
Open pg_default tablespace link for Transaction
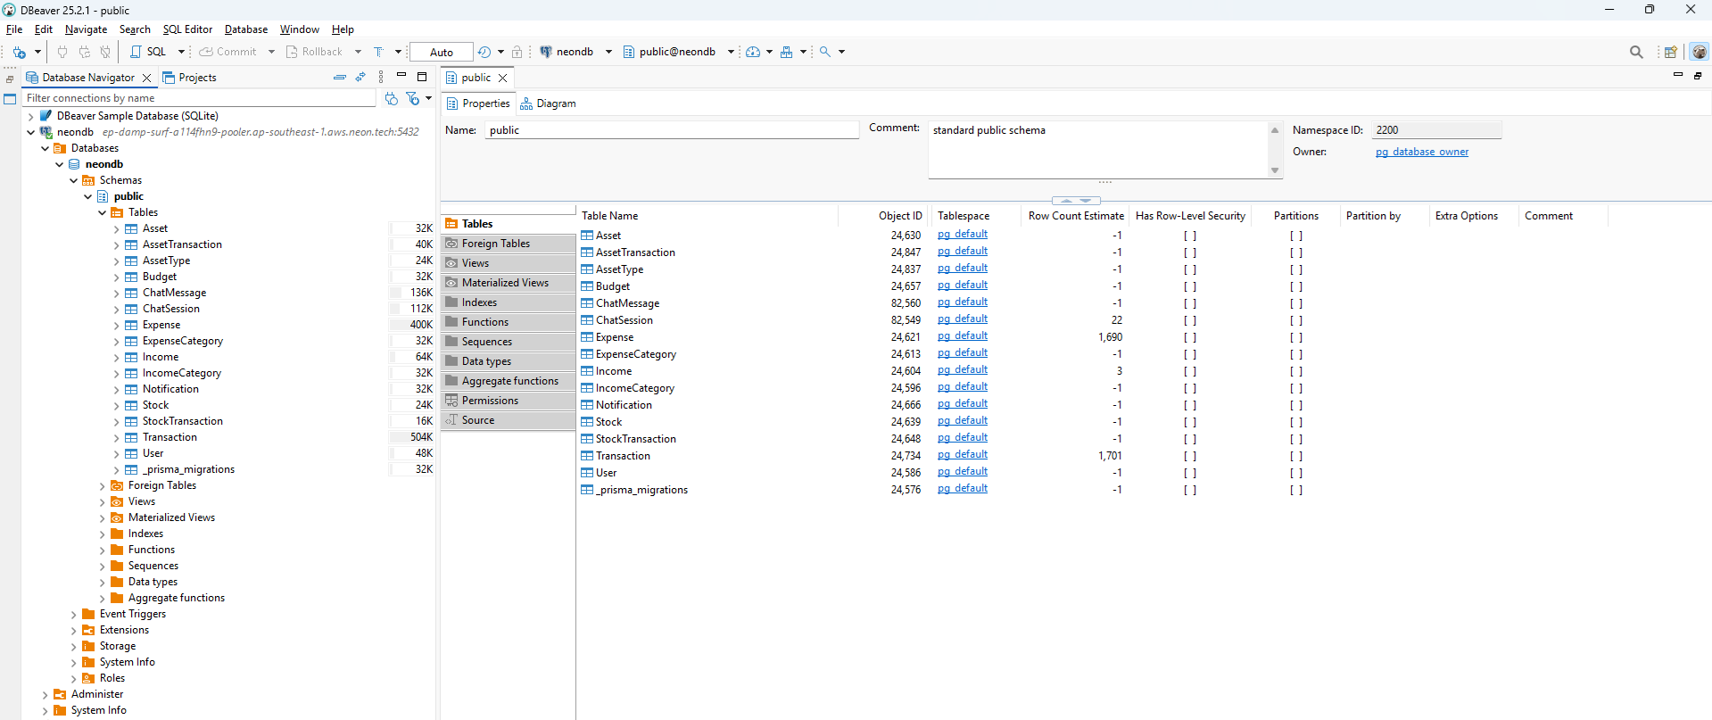click(x=962, y=455)
